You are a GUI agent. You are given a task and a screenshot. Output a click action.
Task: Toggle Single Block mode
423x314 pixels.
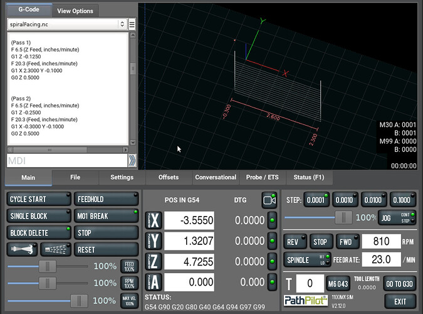point(39,216)
